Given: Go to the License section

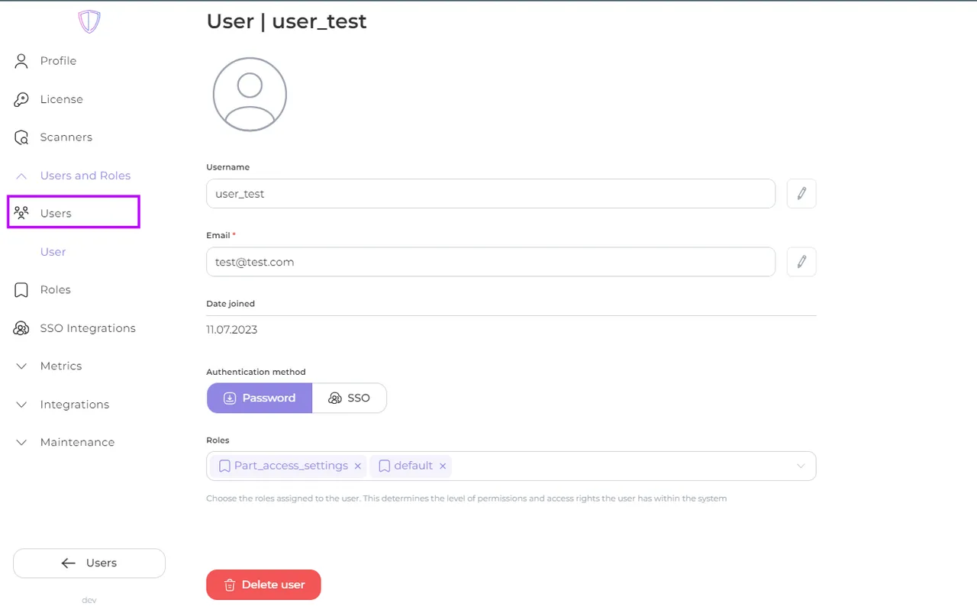Looking at the screenshot, I should [x=61, y=99].
